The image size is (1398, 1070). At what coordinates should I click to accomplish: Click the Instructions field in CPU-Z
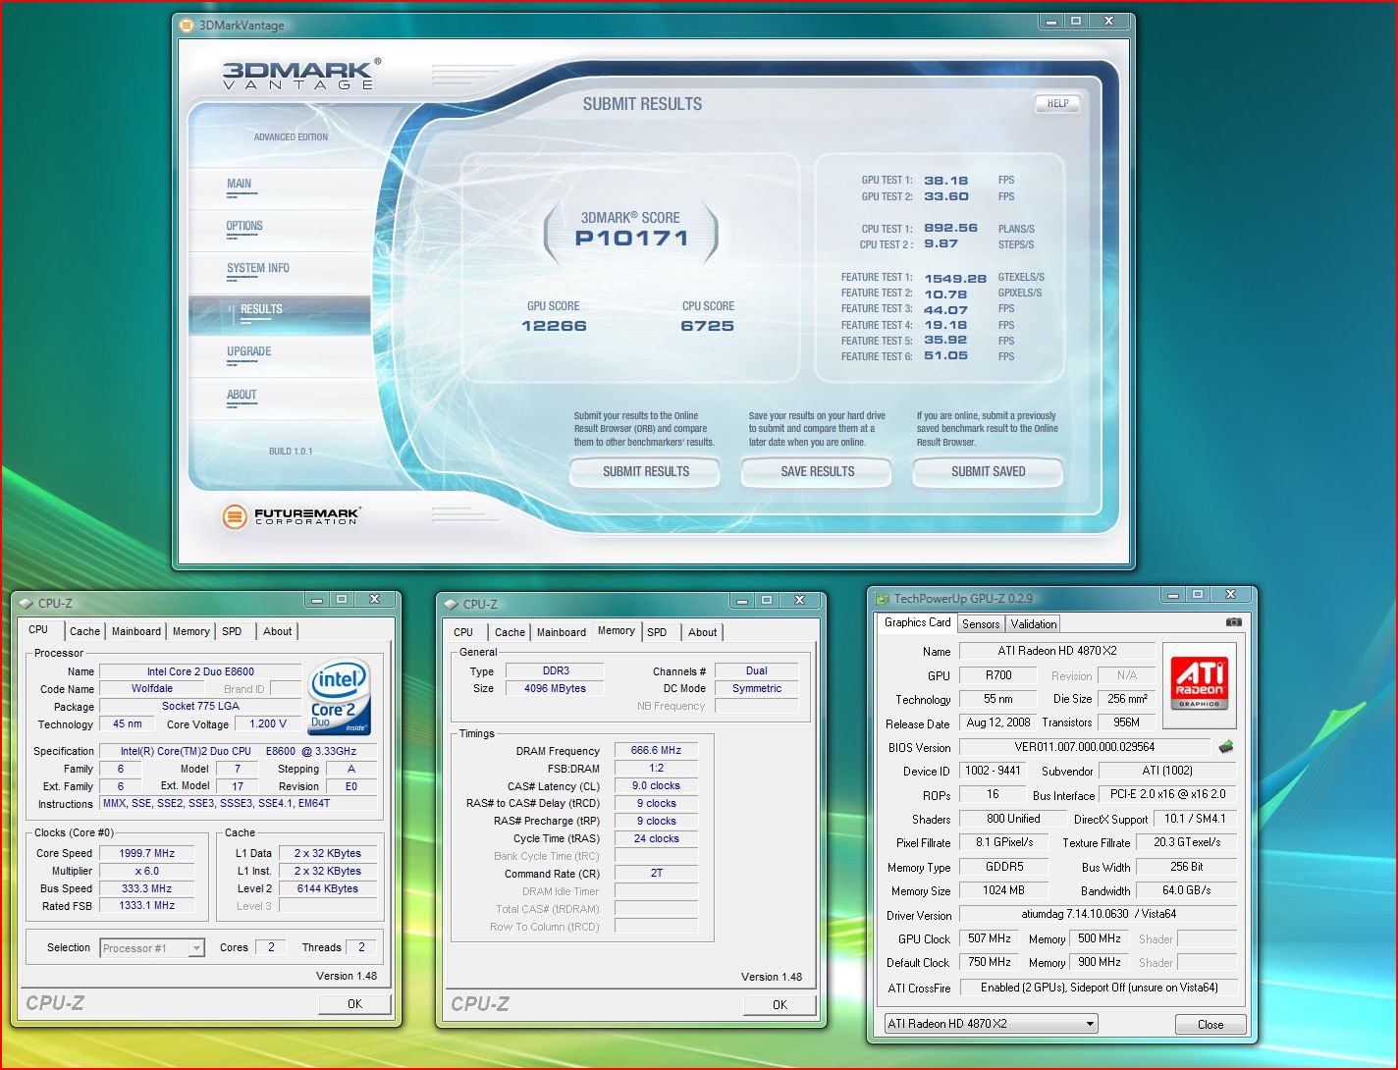tap(239, 803)
